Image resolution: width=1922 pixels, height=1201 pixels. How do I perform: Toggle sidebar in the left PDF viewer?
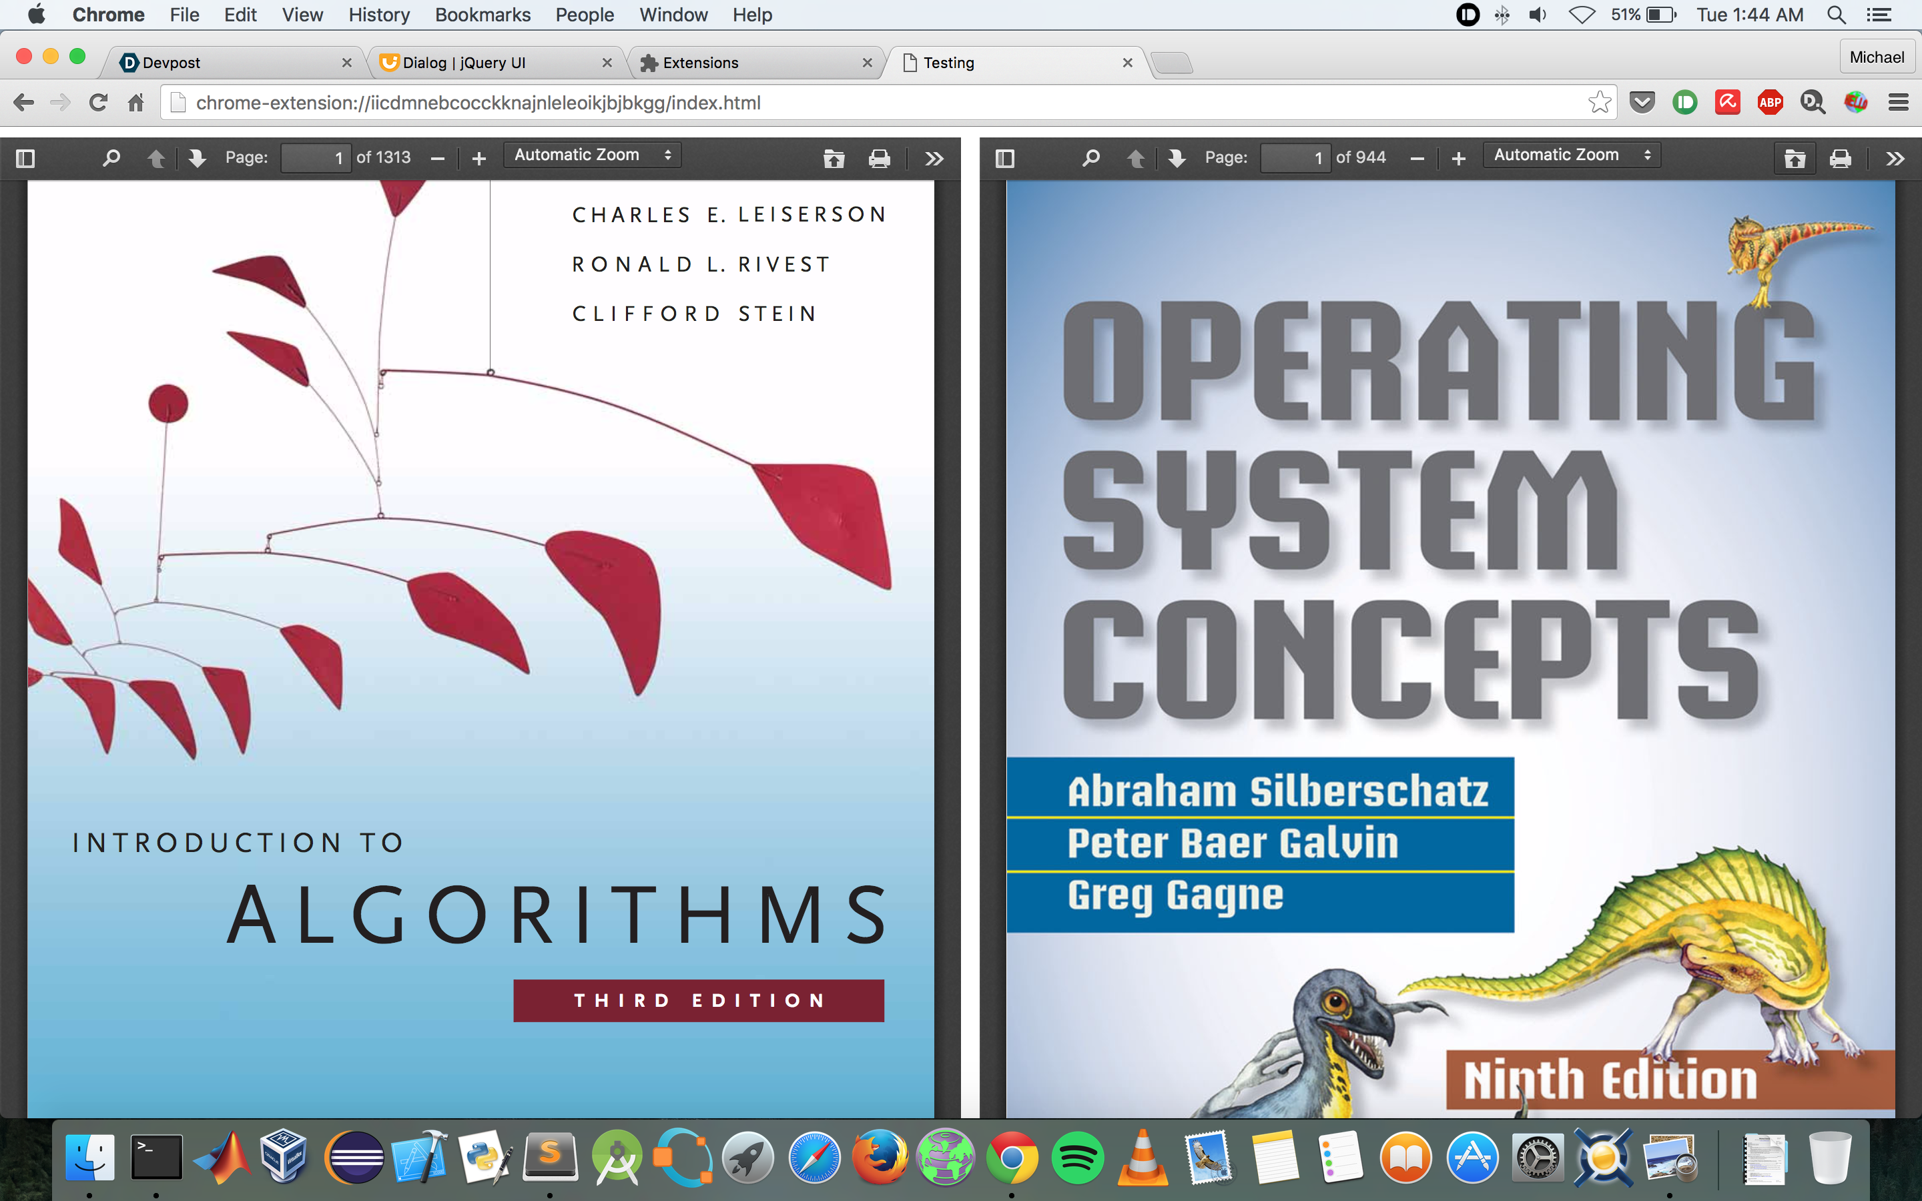pyautogui.click(x=25, y=158)
